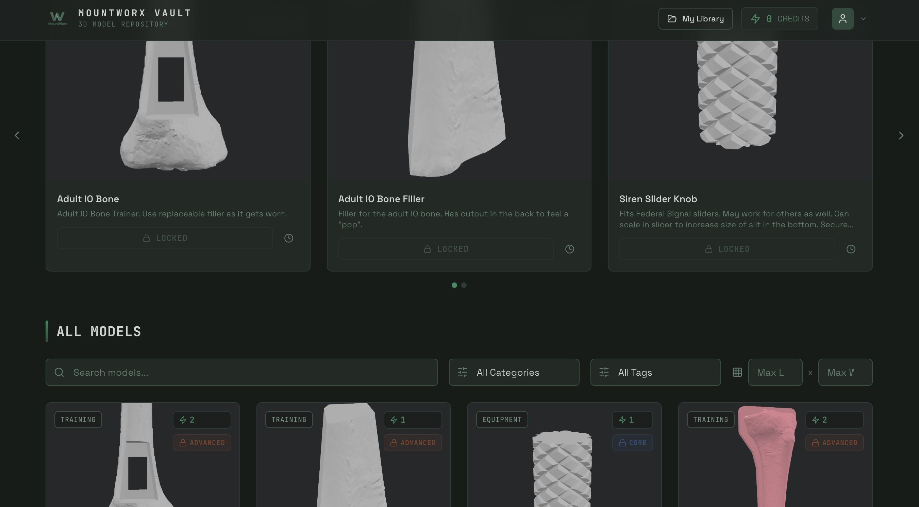Click the Max L dimension field
The width and height of the screenshot is (919, 507).
point(775,372)
